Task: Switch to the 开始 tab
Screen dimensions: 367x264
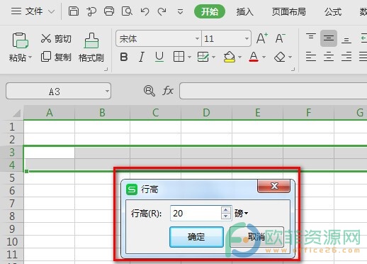Action: tap(210, 11)
